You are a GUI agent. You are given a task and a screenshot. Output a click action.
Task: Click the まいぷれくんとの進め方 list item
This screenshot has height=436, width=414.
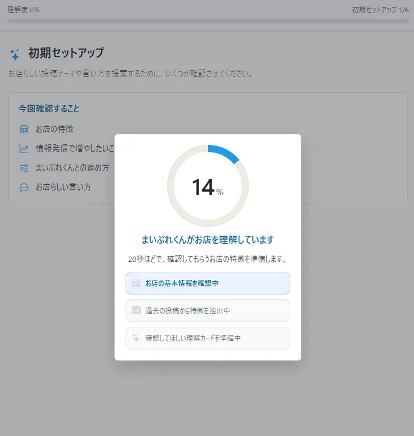(72, 168)
